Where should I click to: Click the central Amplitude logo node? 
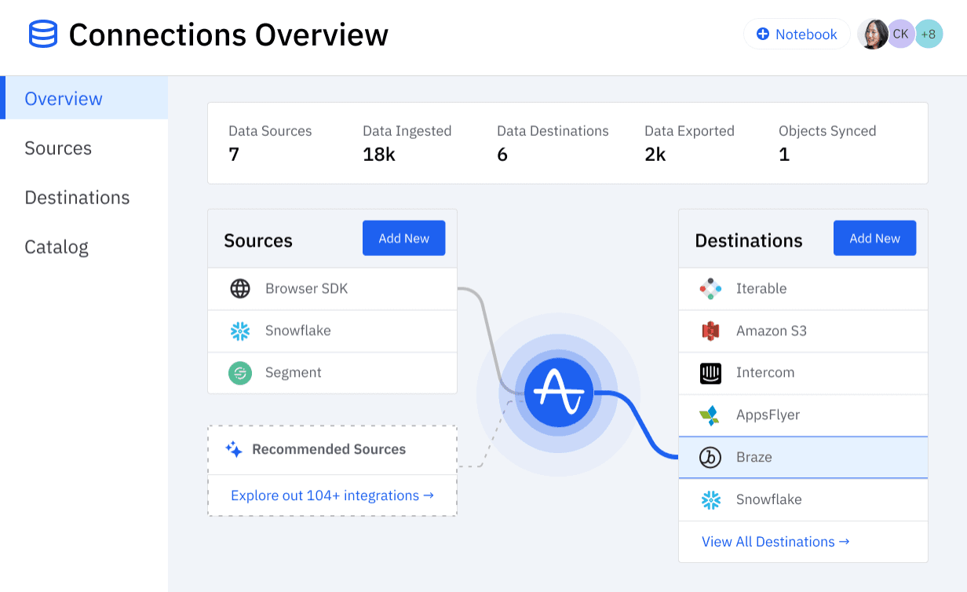[558, 392]
